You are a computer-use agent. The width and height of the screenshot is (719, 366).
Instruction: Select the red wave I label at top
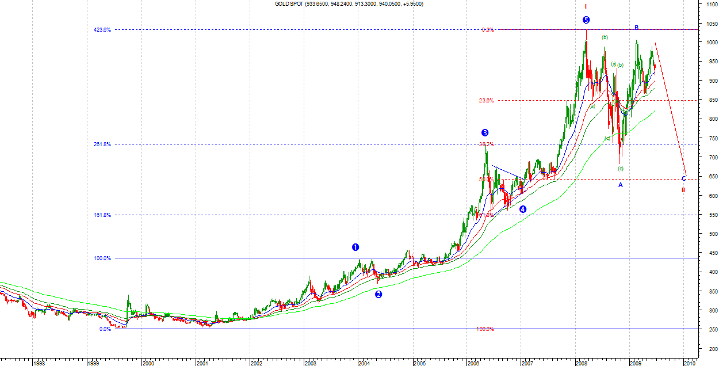(x=586, y=7)
